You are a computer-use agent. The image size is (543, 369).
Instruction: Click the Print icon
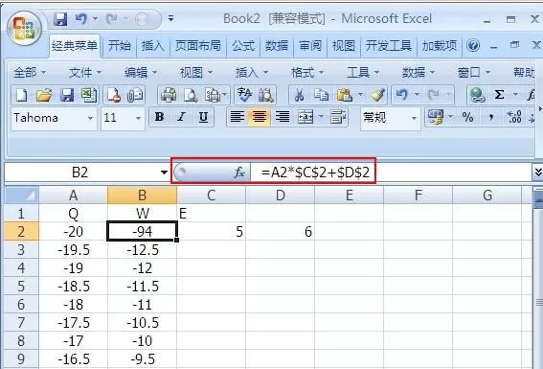point(169,95)
